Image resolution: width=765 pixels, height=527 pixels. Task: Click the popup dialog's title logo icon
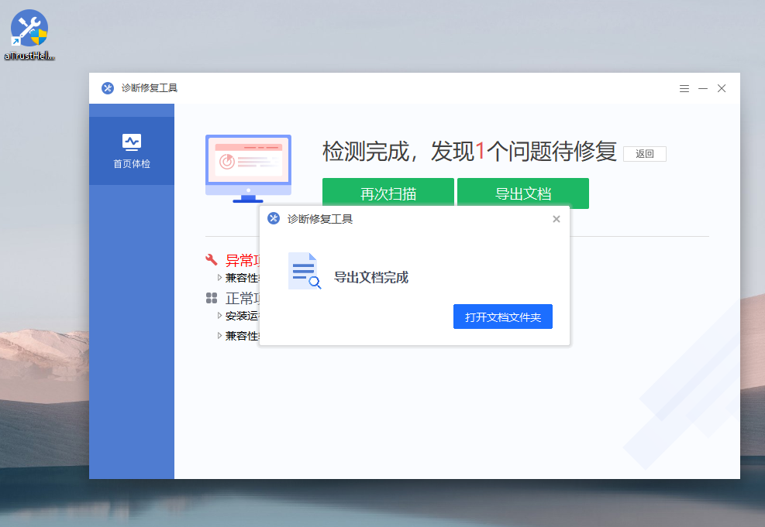point(274,219)
